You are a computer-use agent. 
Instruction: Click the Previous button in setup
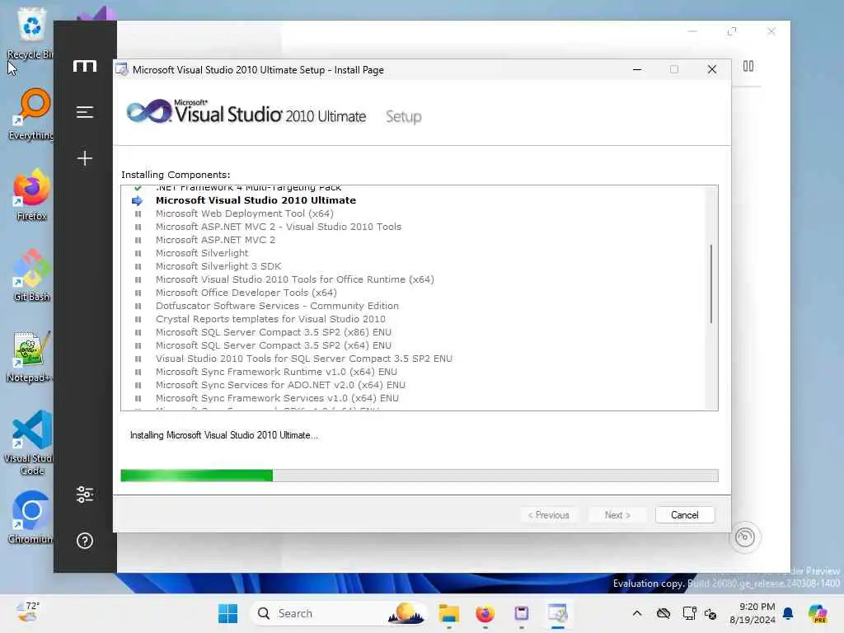(548, 514)
